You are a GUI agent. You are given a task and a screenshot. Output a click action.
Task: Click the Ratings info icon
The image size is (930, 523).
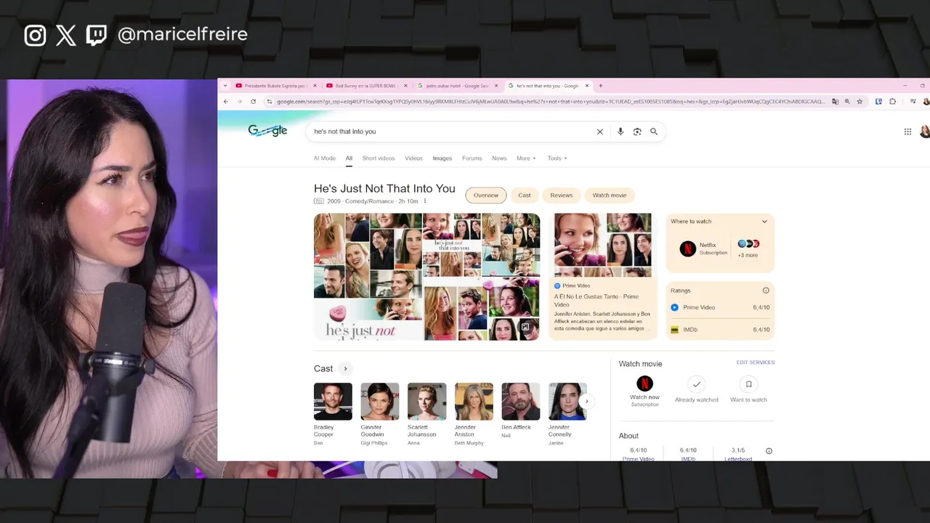click(766, 291)
